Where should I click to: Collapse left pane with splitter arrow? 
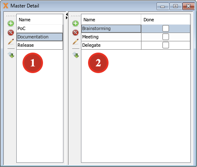click(67, 14)
